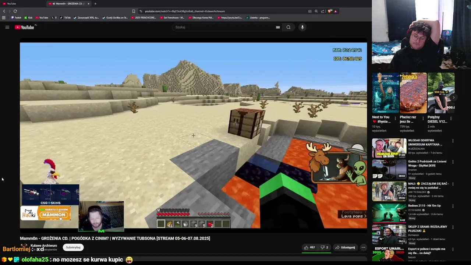Open menu for 'Bedoes 2115' video
The height and width of the screenshot is (265, 471).
[x=453, y=206]
